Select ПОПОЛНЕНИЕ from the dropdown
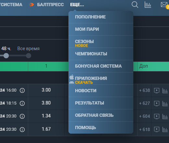Viewport: 169px width, 143px height. point(101,17)
